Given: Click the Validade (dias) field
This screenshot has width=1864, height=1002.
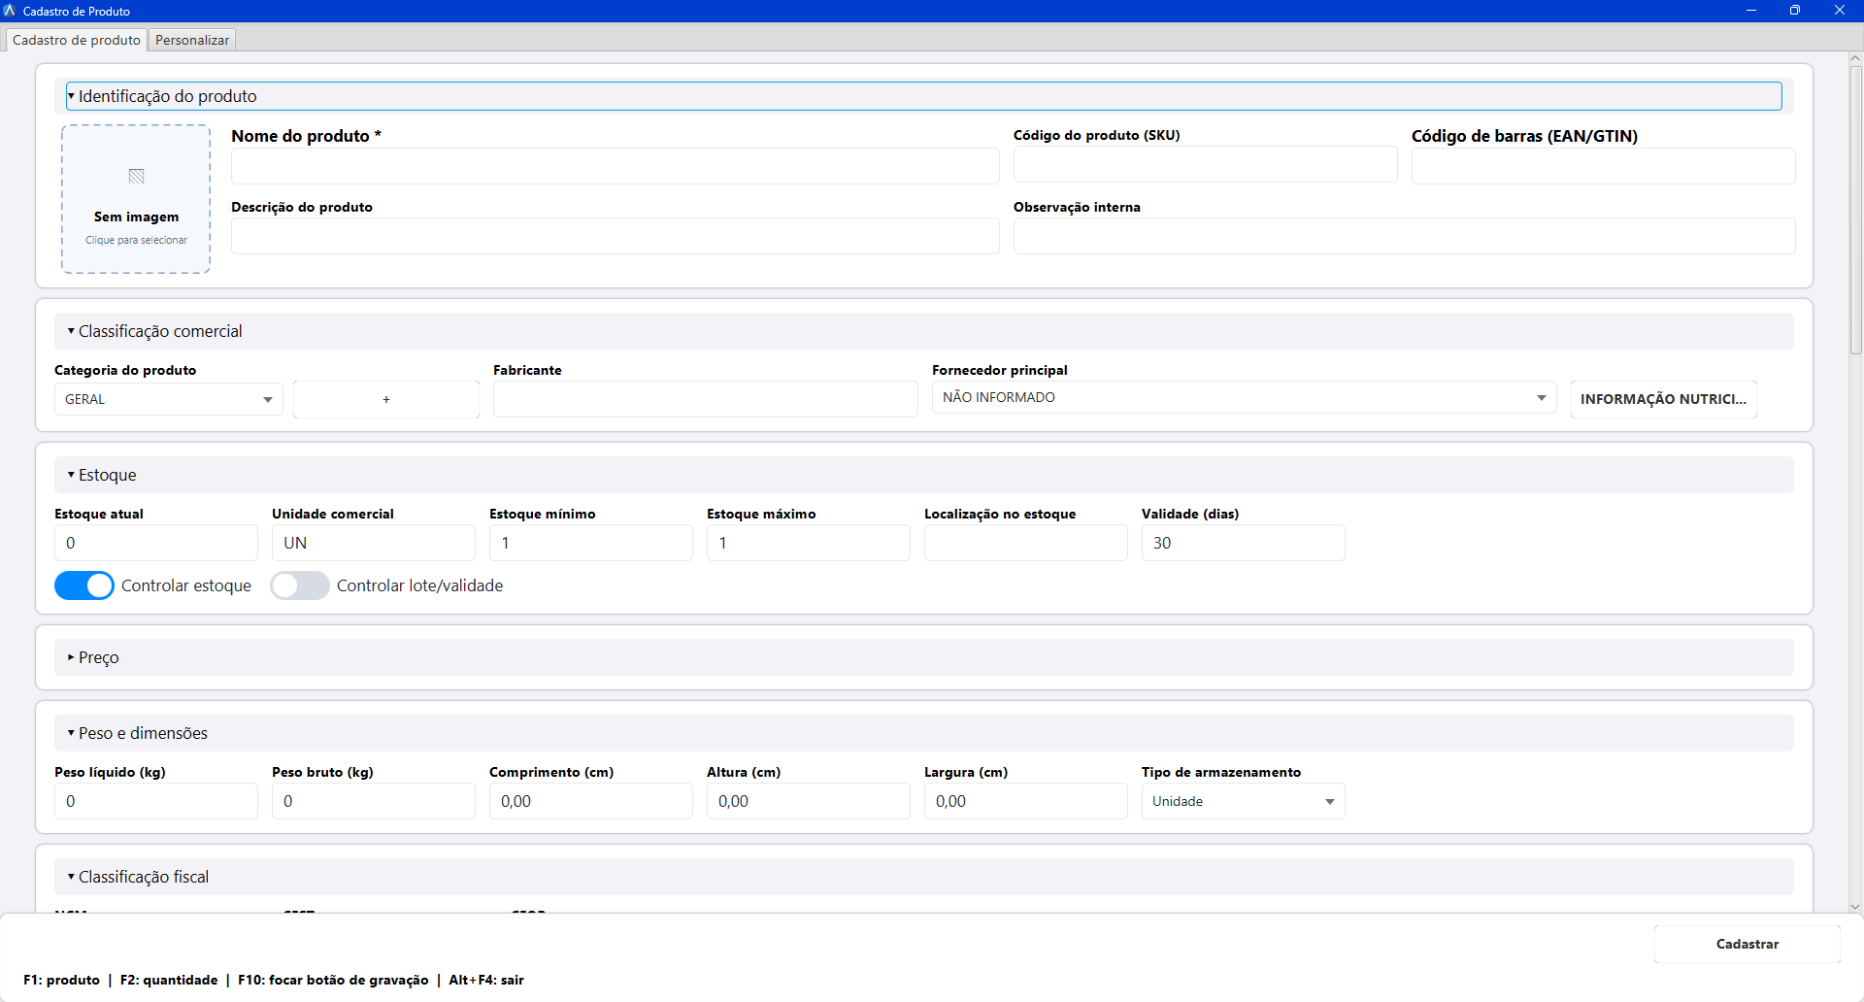Looking at the screenshot, I should (1244, 543).
